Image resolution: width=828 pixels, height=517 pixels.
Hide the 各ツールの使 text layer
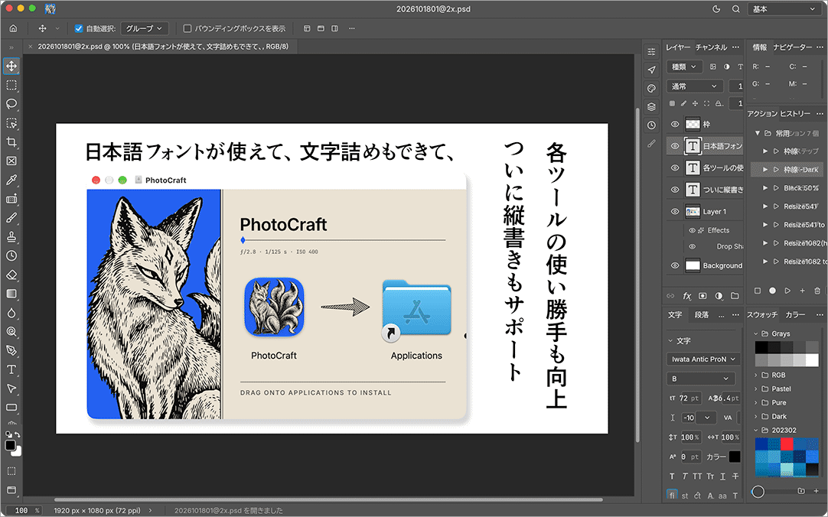click(x=675, y=167)
